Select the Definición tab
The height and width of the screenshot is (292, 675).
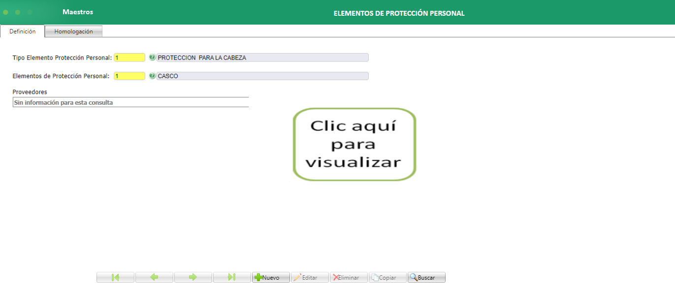(23, 30)
